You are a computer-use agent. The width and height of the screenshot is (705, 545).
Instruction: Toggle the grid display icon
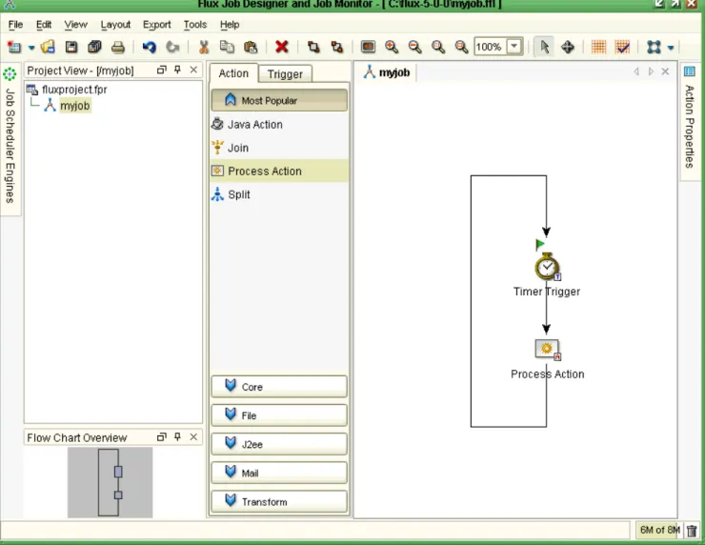click(598, 47)
